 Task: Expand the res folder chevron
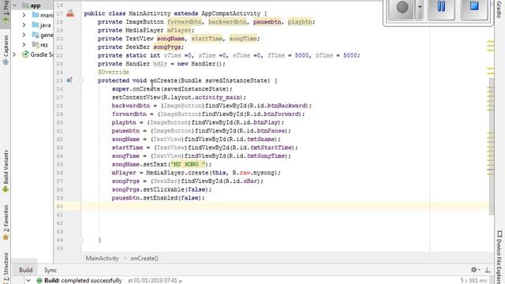(24, 45)
